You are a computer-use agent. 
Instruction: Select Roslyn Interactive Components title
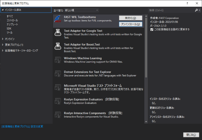coord(85,113)
